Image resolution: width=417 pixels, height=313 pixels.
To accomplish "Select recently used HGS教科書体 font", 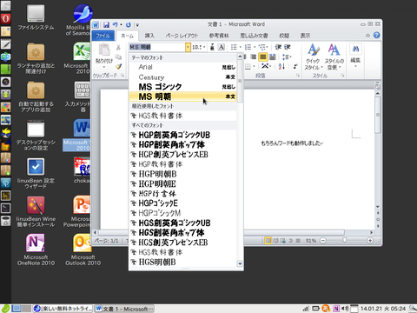I will point(182,116).
